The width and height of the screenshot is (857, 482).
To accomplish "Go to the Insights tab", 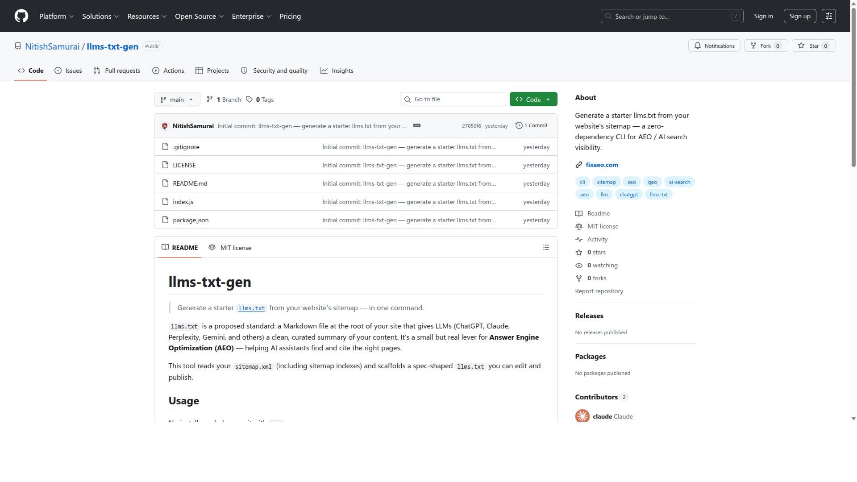I will coord(337,71).
